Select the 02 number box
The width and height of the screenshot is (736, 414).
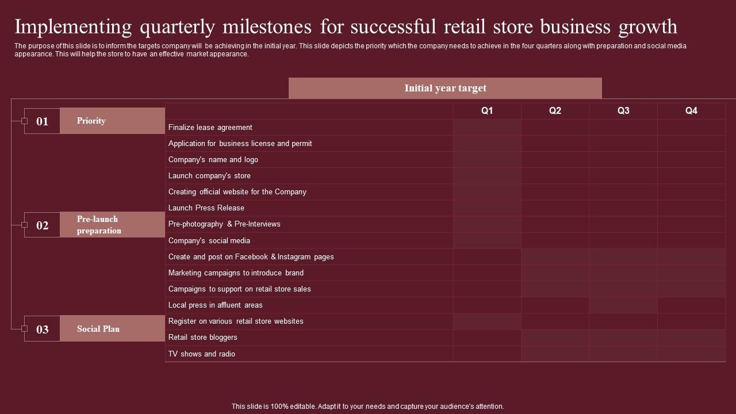pos(43,225)
